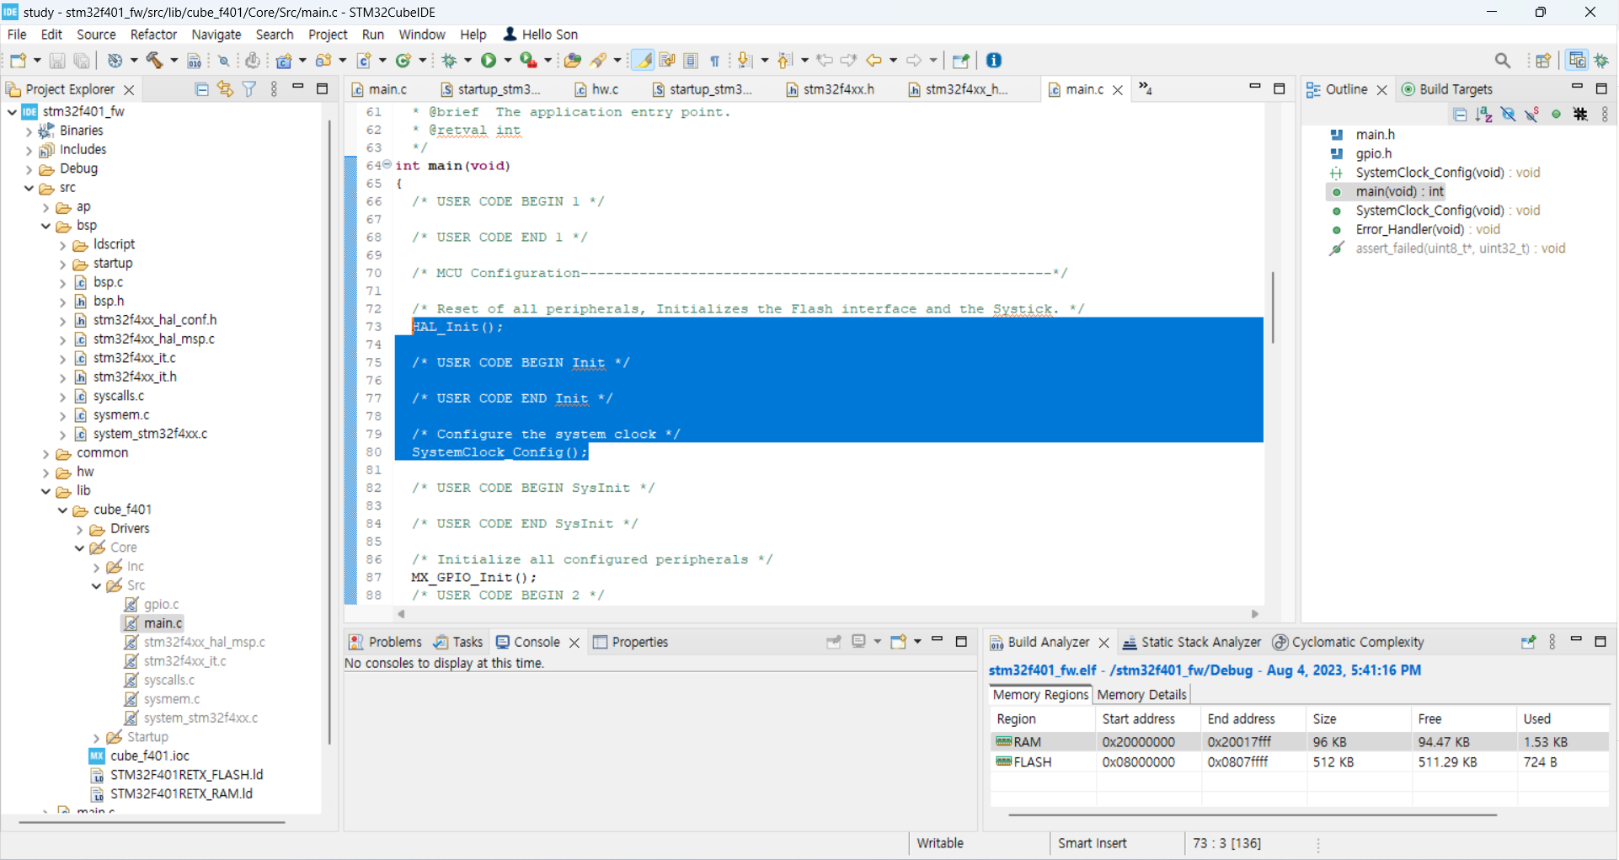The height and width of the screenshot is (860, 1619).
Task: Open the Project menu
Action: (x=328, y=35)
